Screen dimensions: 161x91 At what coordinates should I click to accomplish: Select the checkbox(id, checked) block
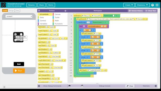pyautogui.click(x=49, y=57)
